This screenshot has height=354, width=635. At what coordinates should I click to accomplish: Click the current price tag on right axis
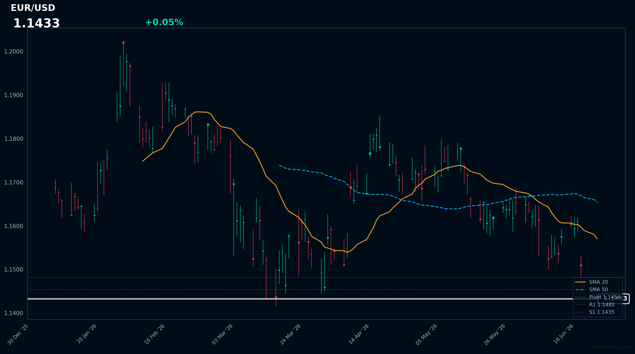point(613,299)
